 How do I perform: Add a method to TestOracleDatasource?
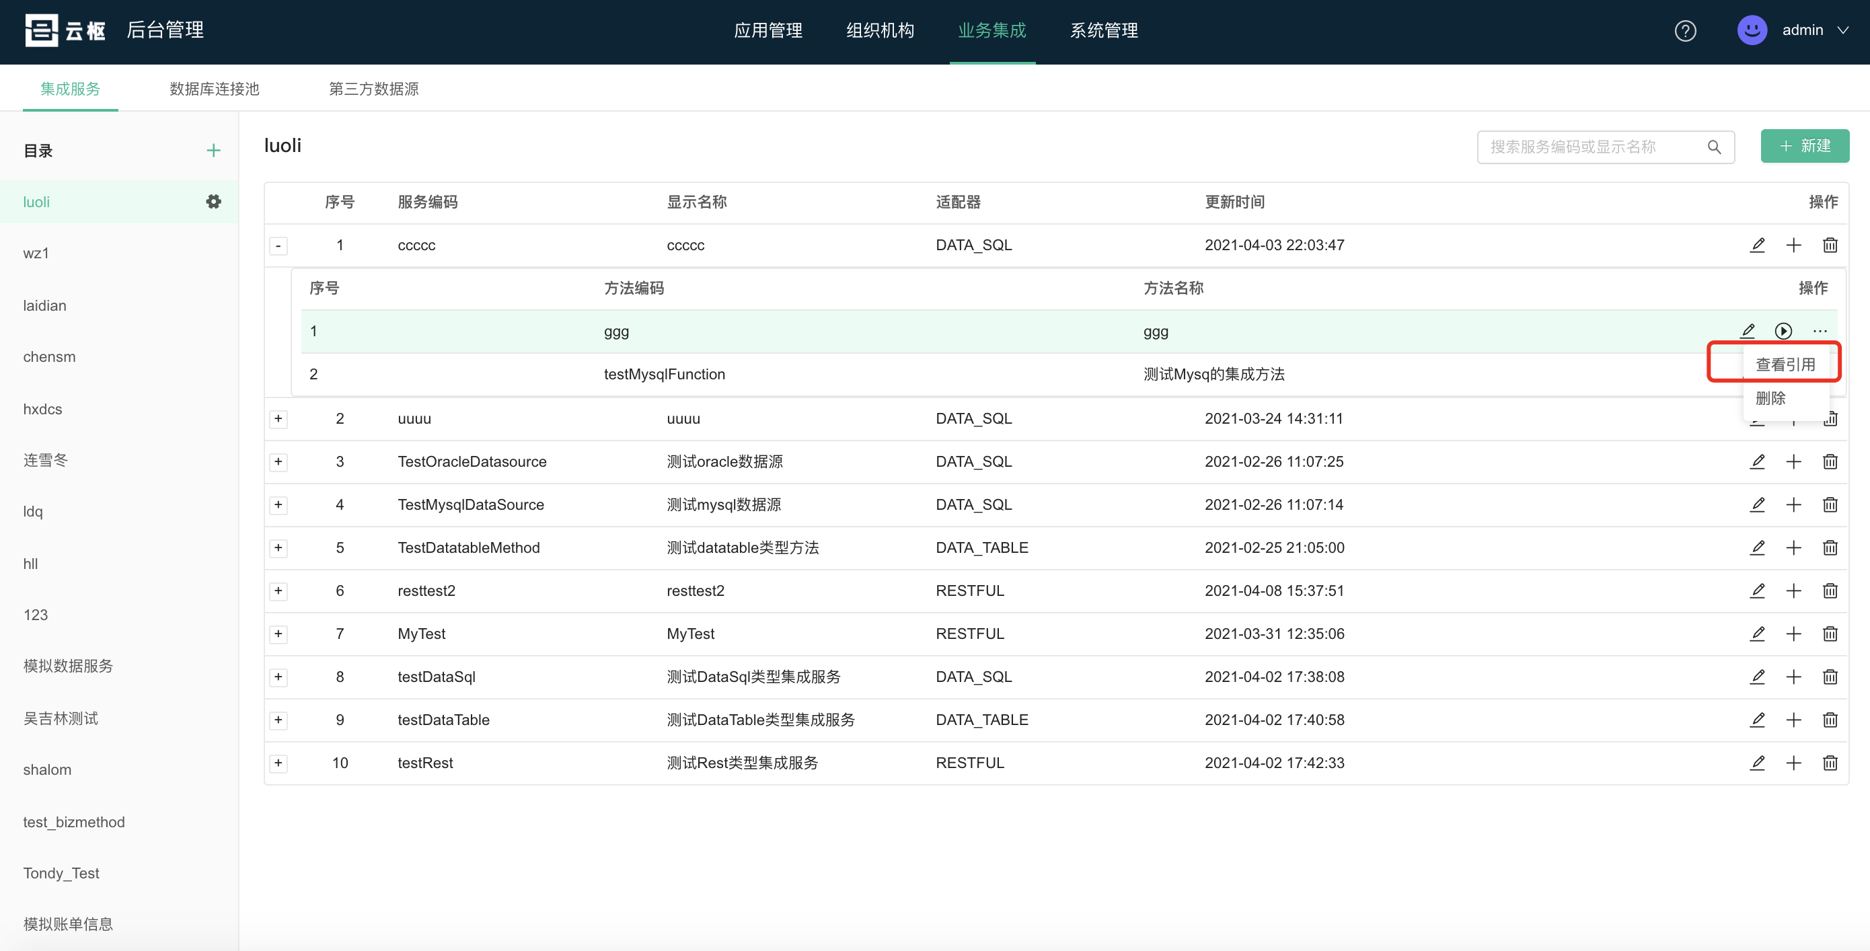(1793, 461)
